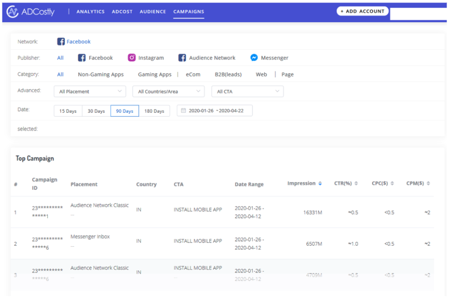Open the calendar icon in date field

coord(184,111)
